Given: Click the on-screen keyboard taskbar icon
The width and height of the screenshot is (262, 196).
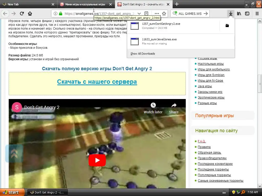Looking at the screenshot, I should (x=224, y=192).
